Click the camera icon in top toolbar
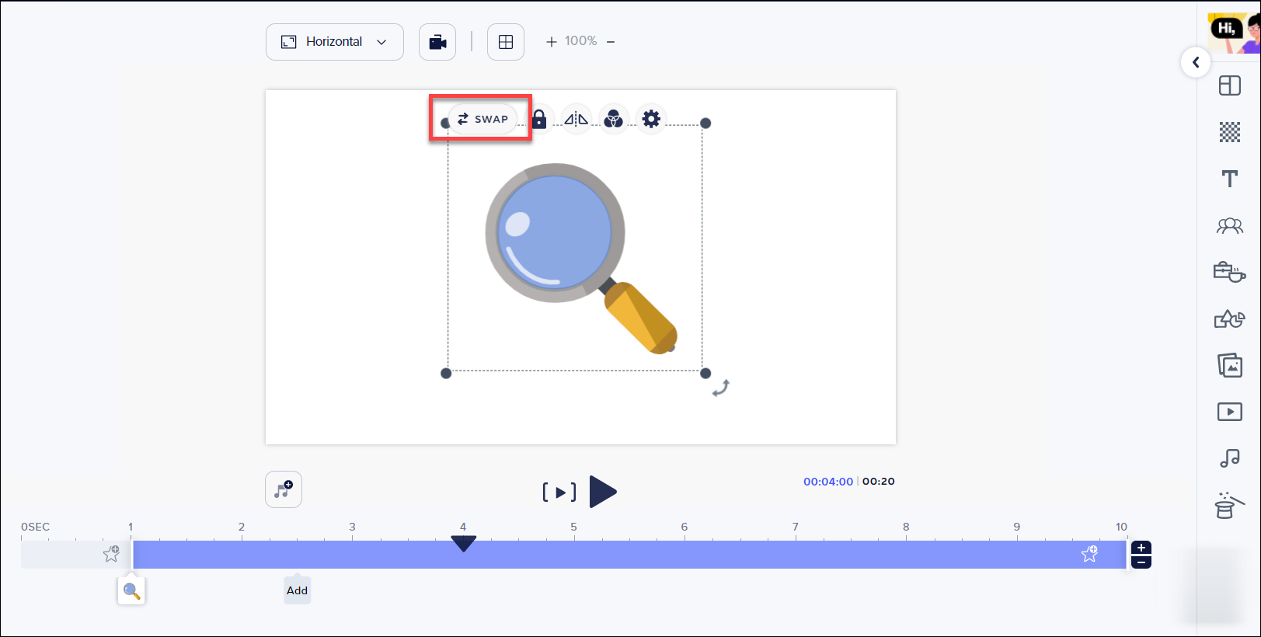The height and width of the screenshot is (637, 1261). point(437,42)
